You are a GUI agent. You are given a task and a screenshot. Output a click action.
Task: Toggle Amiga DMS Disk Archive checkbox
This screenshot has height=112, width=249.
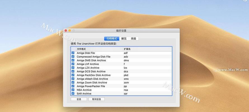[73, 60]
